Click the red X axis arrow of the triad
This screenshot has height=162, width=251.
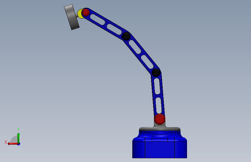pos(12,144)
